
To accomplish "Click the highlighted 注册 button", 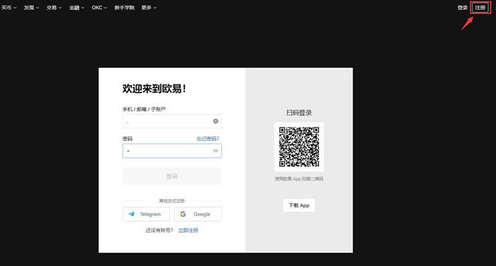I will 480,8.
